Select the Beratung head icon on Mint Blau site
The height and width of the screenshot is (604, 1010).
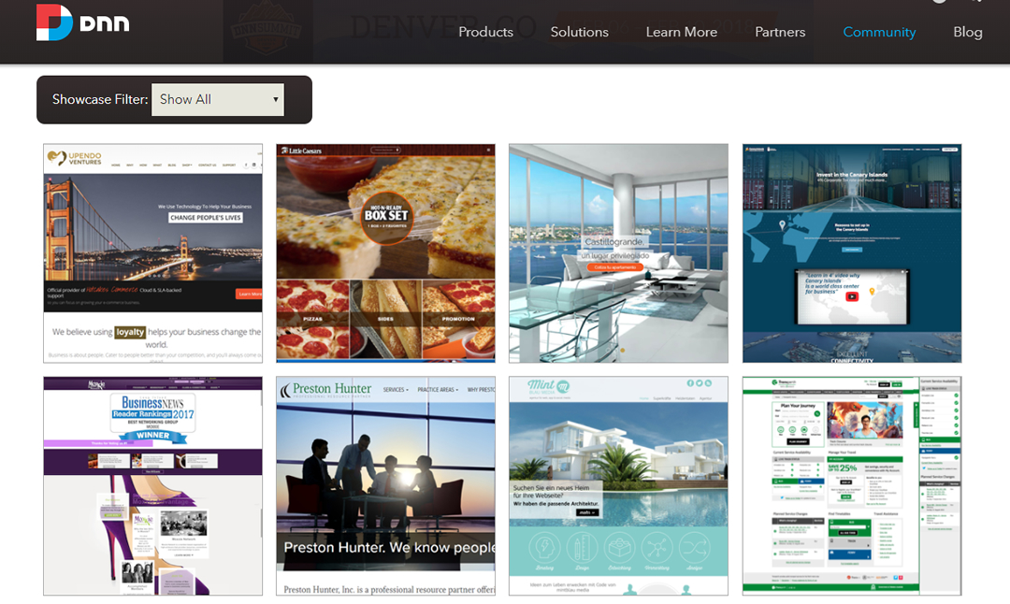click(543, 547)
